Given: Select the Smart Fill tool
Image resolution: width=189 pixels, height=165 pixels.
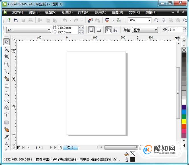Looking at the screenshot, I should [x=7, y=79].
